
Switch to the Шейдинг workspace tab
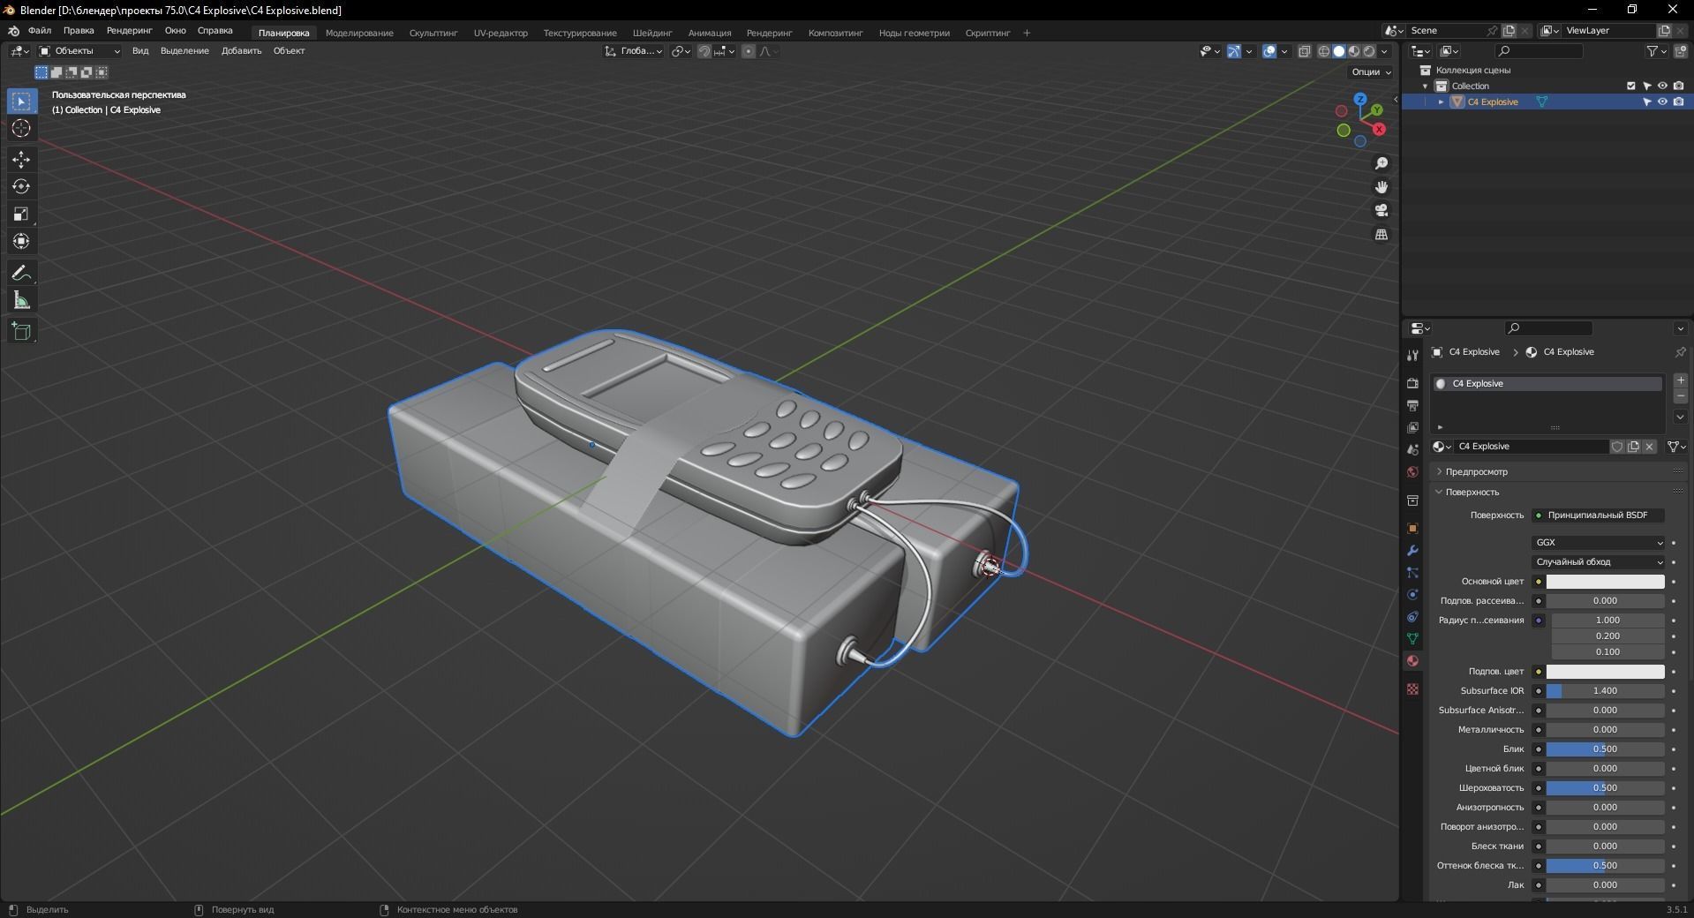pyautogui.click(x=652, y=33)
